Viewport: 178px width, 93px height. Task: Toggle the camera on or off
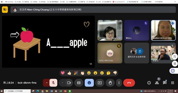[69, 83]
